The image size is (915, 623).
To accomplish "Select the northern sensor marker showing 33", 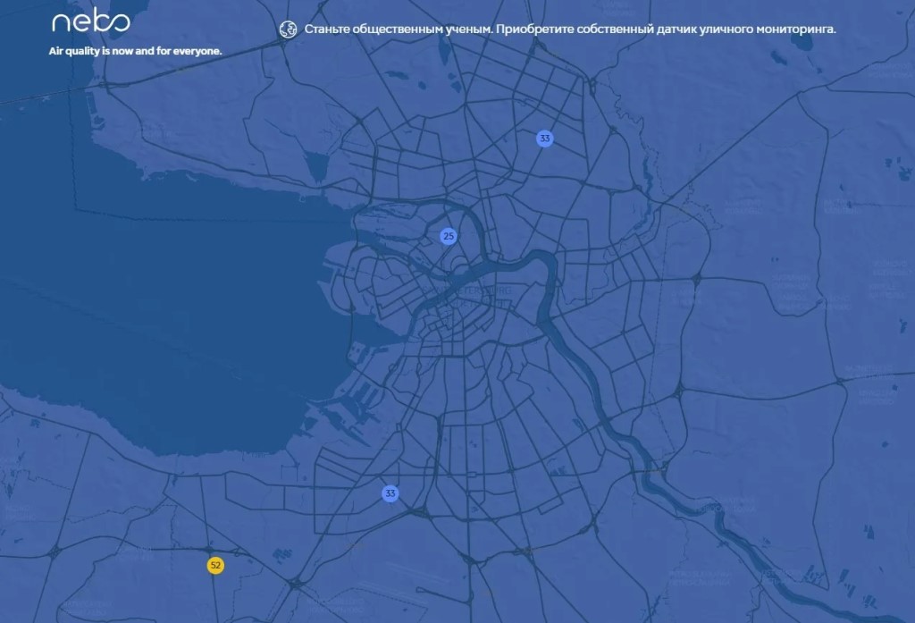I will pyautogui.click(x=544, y=139).
